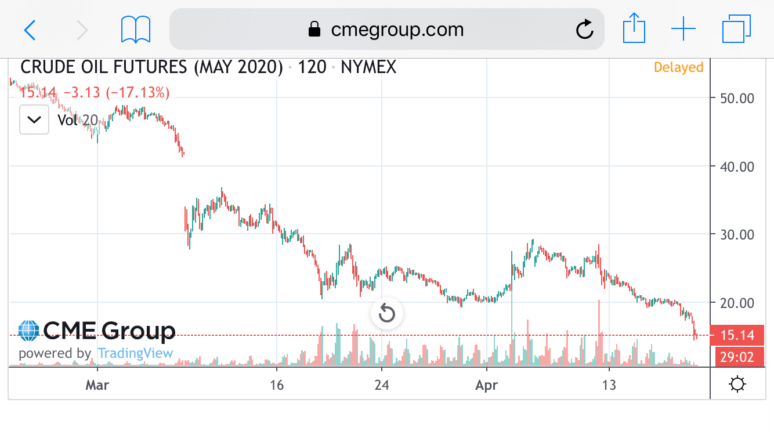Reload the cmegroup.com page
The width and height of the screenshot is (774, 435).
584,29
